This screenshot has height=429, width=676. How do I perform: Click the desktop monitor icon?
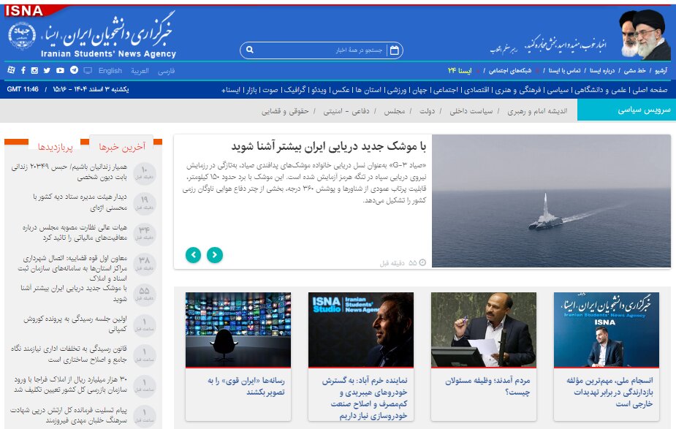coord(88,71)
